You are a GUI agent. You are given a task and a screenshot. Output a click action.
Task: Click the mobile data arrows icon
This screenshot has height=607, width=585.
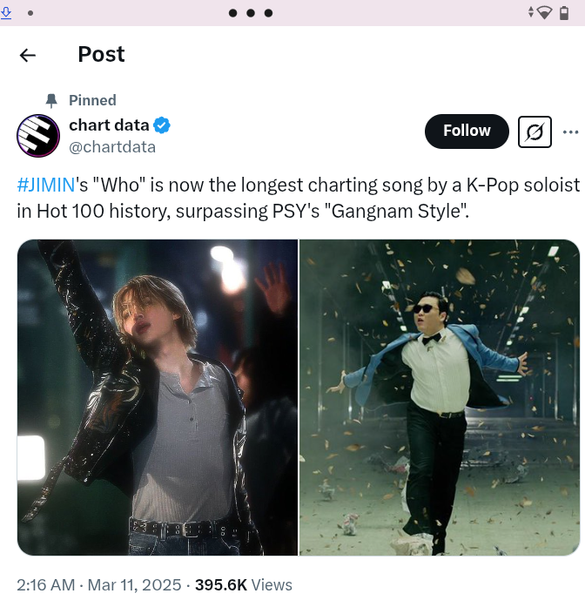click(530, 13)
